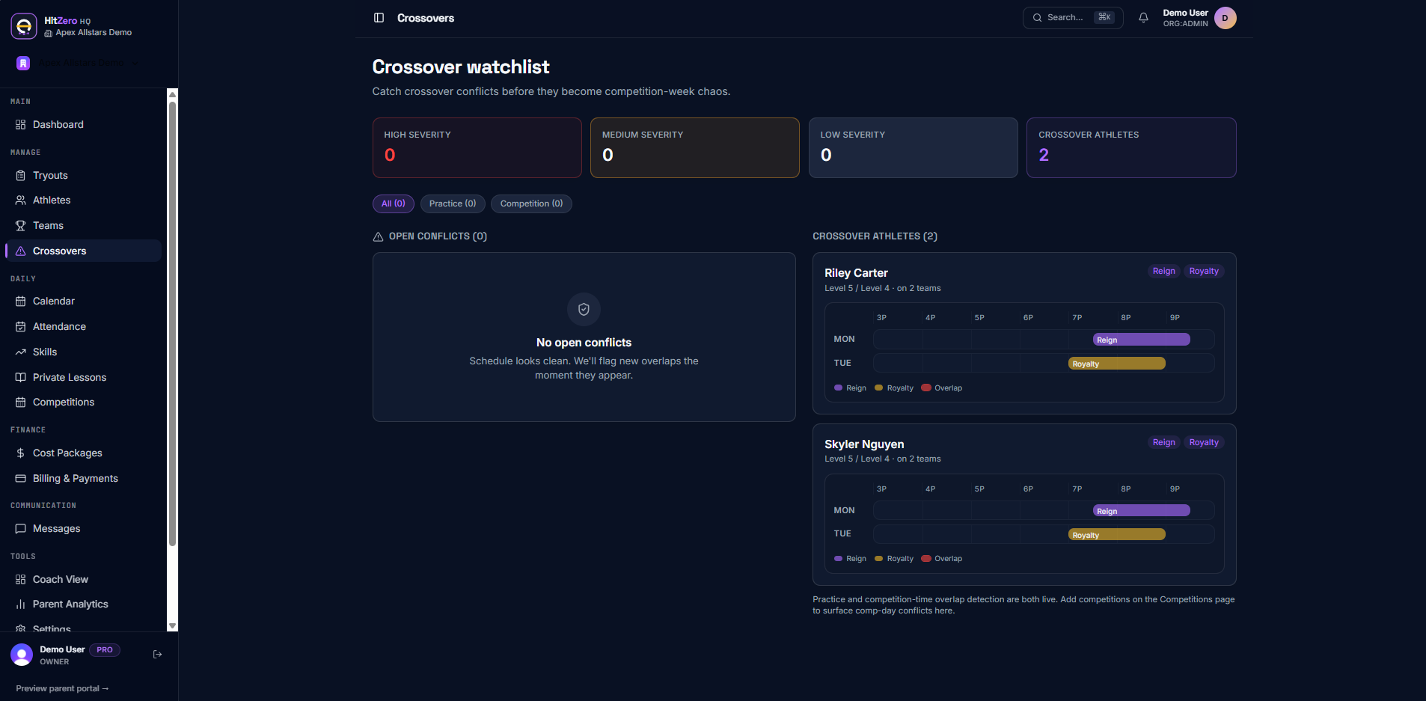Click the purple building organization icon
The height and width of the screenshot is (701, 1426).
pyautogui.click(x=23, y=64)
